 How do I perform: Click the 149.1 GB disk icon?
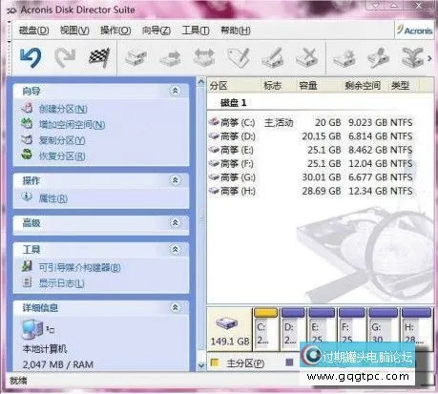click(x=226, y=323)
